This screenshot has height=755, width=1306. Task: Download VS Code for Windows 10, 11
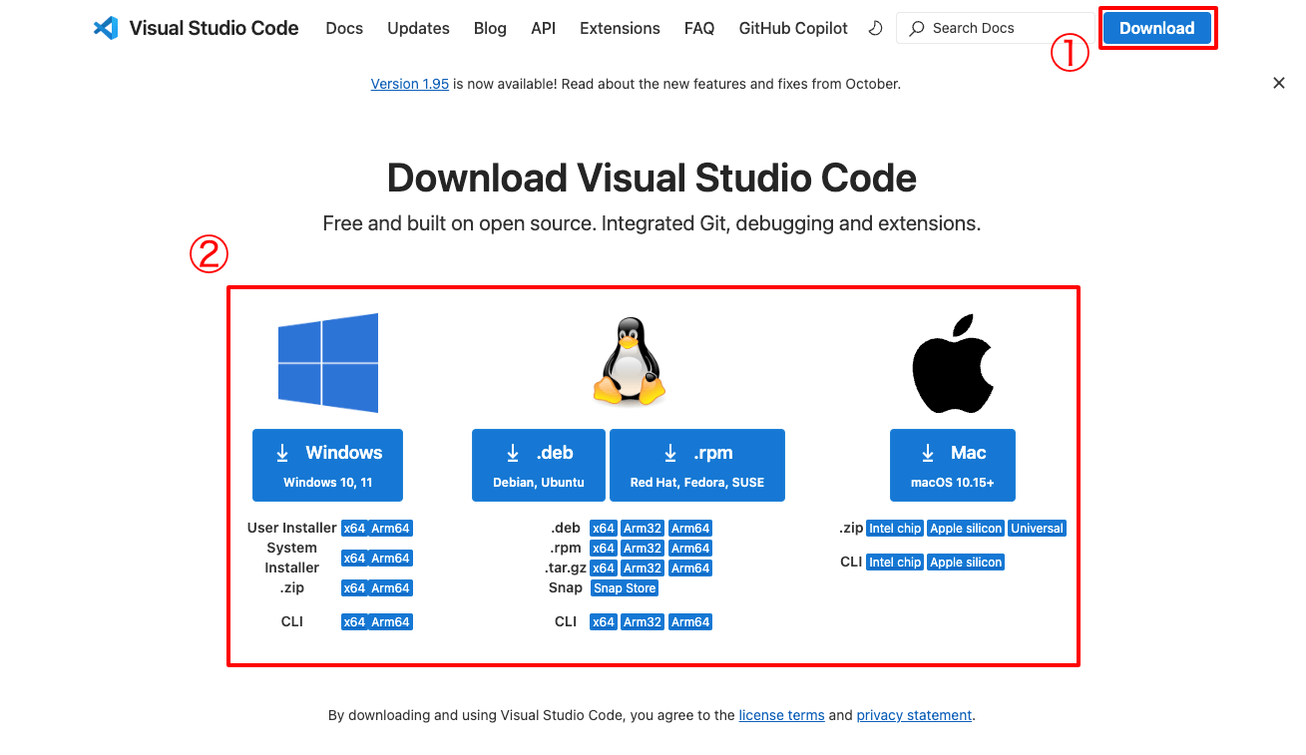coord(327,465)
